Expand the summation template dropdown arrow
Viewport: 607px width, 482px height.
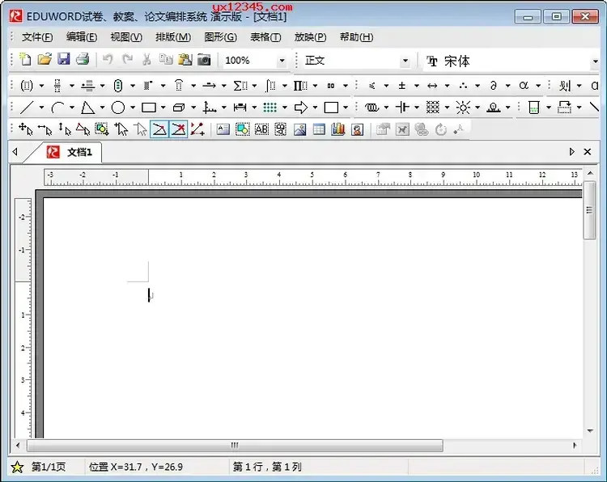click(x=254, y=86)
